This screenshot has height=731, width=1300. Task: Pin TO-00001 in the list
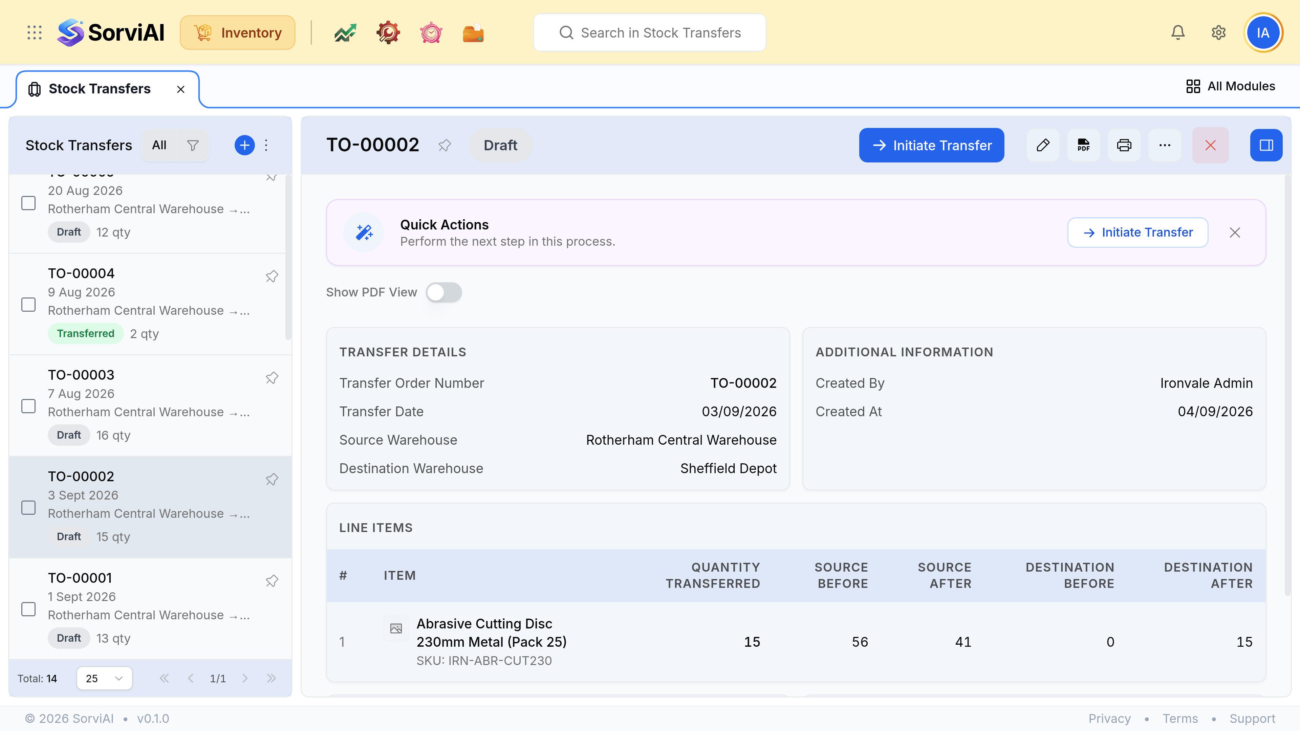tap(272, 581)
